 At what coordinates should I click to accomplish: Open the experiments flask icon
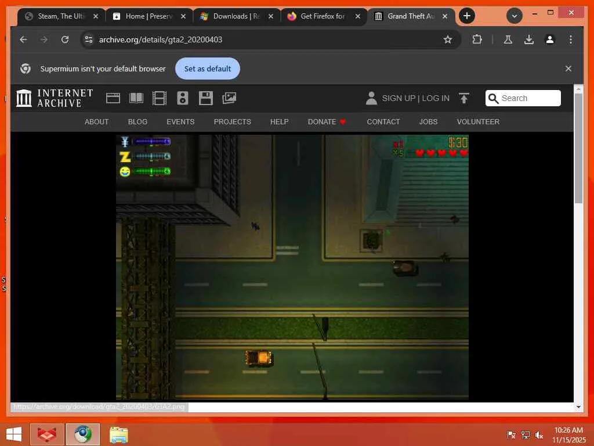pos(508,39)
